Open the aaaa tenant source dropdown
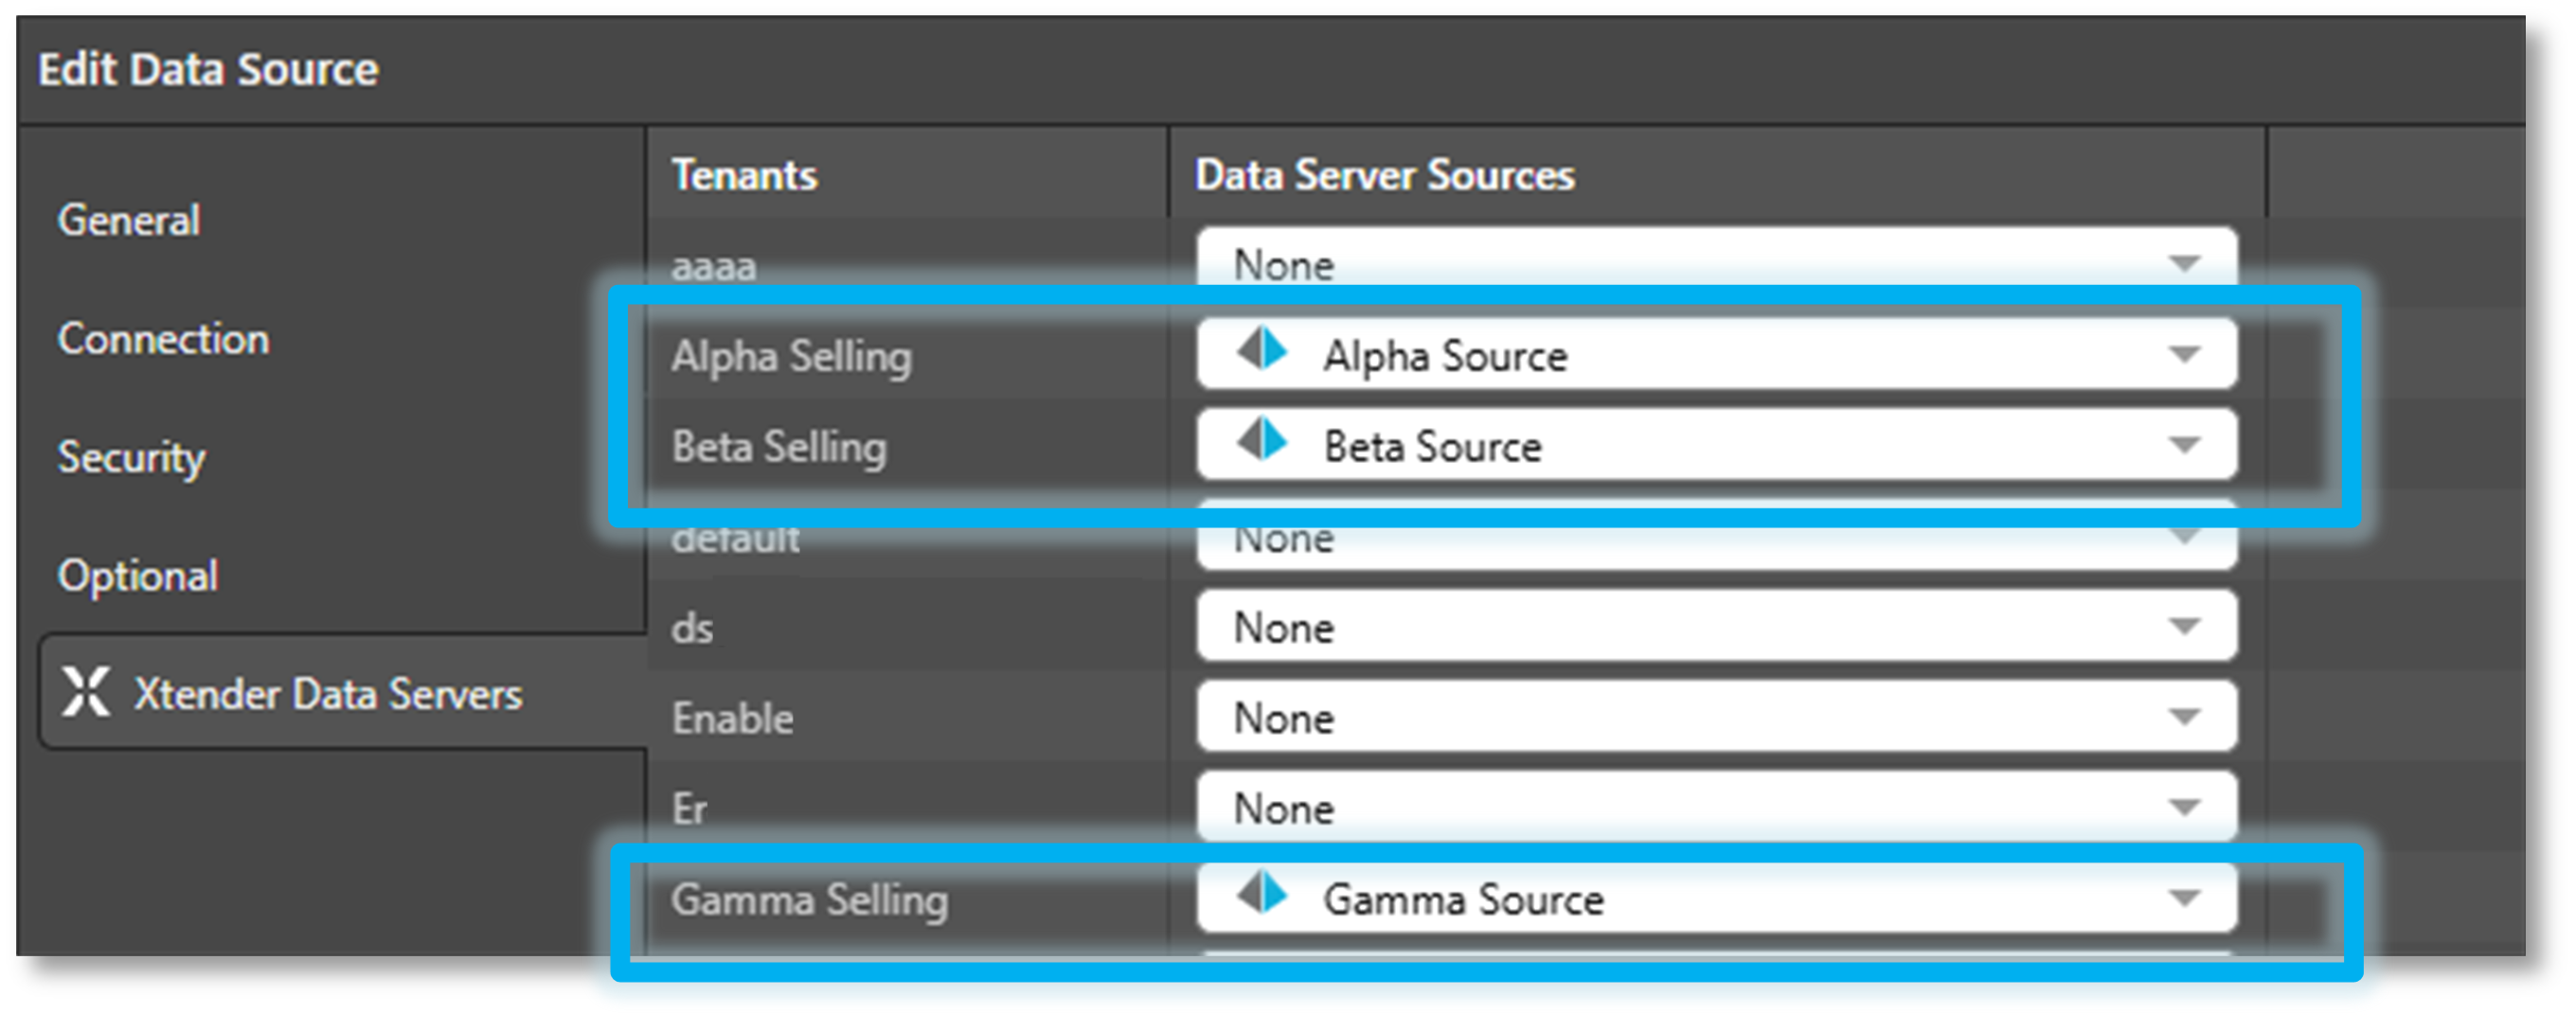2576x1013 pixels. coord(1716,263)
